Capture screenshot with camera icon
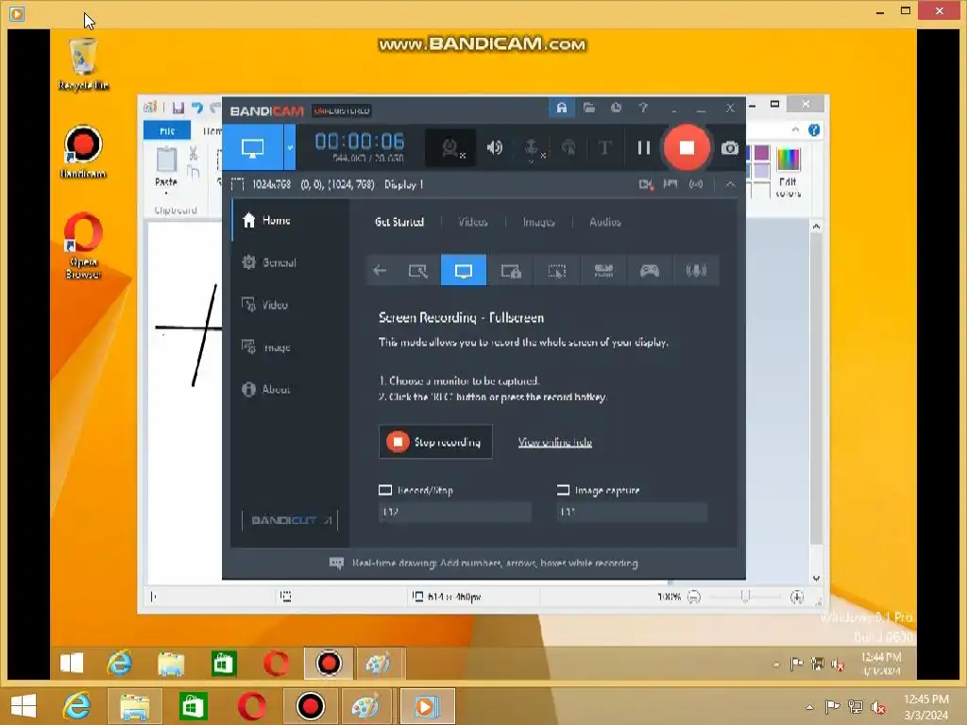This screenshot has height=725, width=967. [730, 148]
